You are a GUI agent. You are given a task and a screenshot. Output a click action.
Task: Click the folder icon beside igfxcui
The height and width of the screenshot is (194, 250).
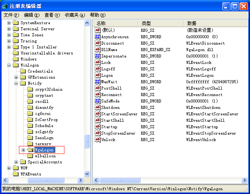pyautogui.click(x=30, y=113)
